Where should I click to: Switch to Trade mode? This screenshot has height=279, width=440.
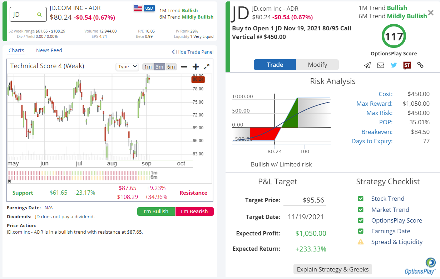(275, 65)
